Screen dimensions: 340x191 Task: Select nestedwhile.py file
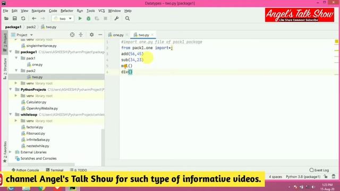pos(38,146)
